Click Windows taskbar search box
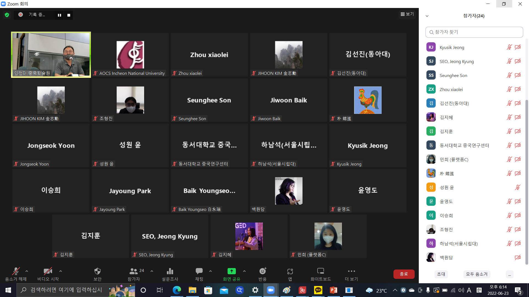The image size is (529, 297). click(x=76, y=290)
